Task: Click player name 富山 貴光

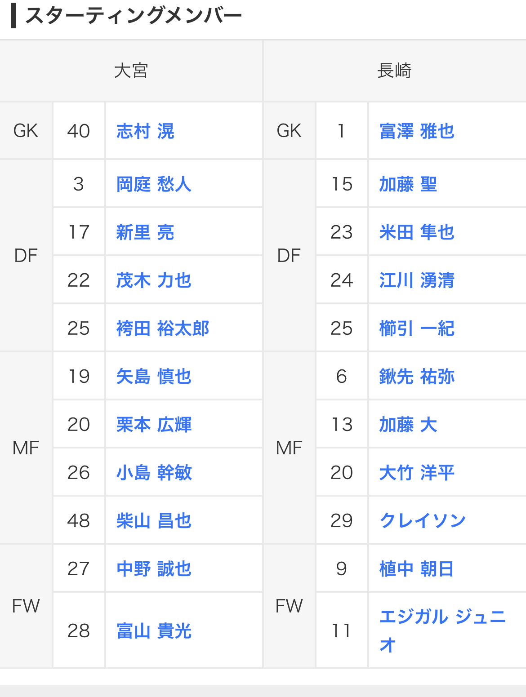Action: (154, 631)
